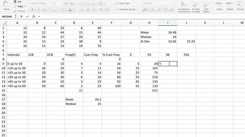The height and width of the screenshot is (137, 245).
Task: Open the fill color dropdown arrow
Action: (x=66, y=10)
